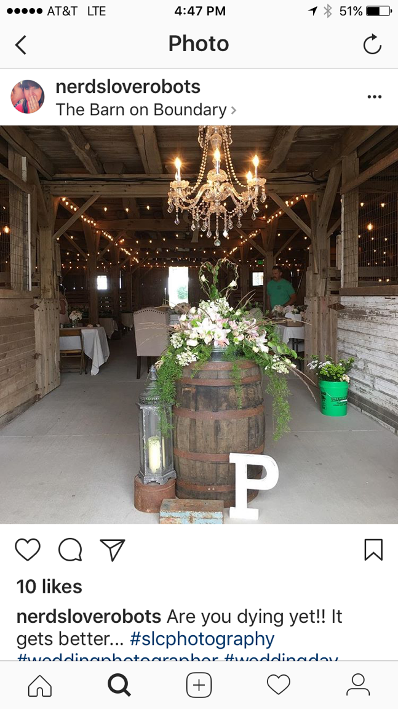Open nerdsloverobots profile picture
Screen dimensions: 398x709
coord(28,97)
